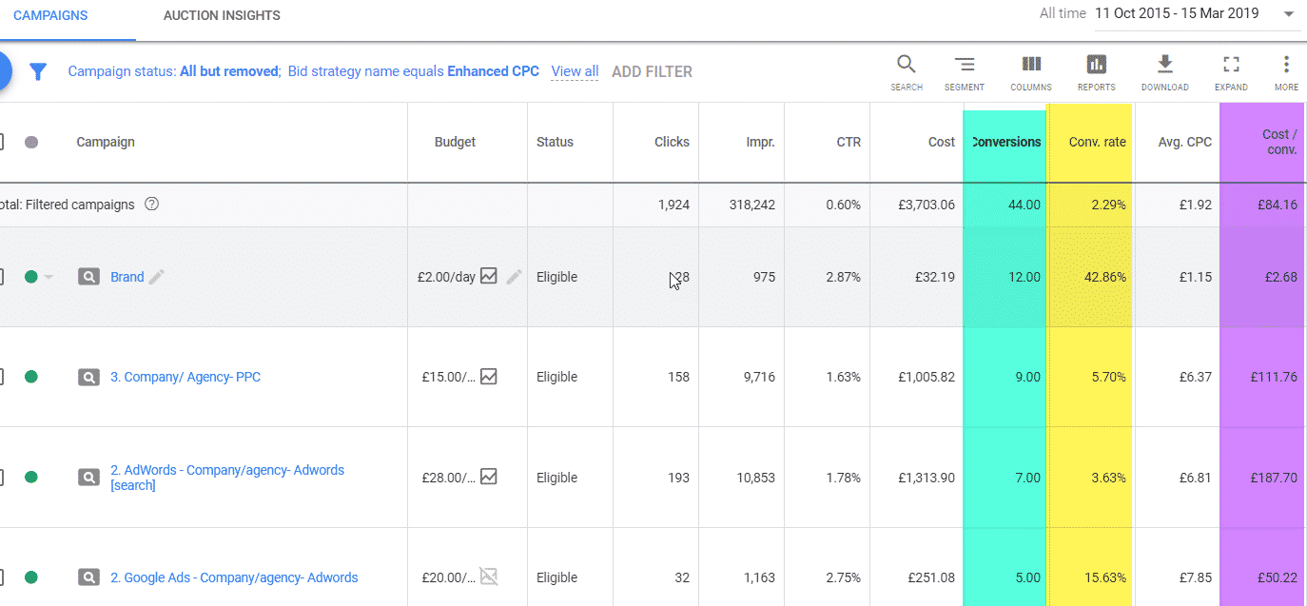Download the campaign table data
Screen dimensions: 1307x606
tap(1164, 66)
